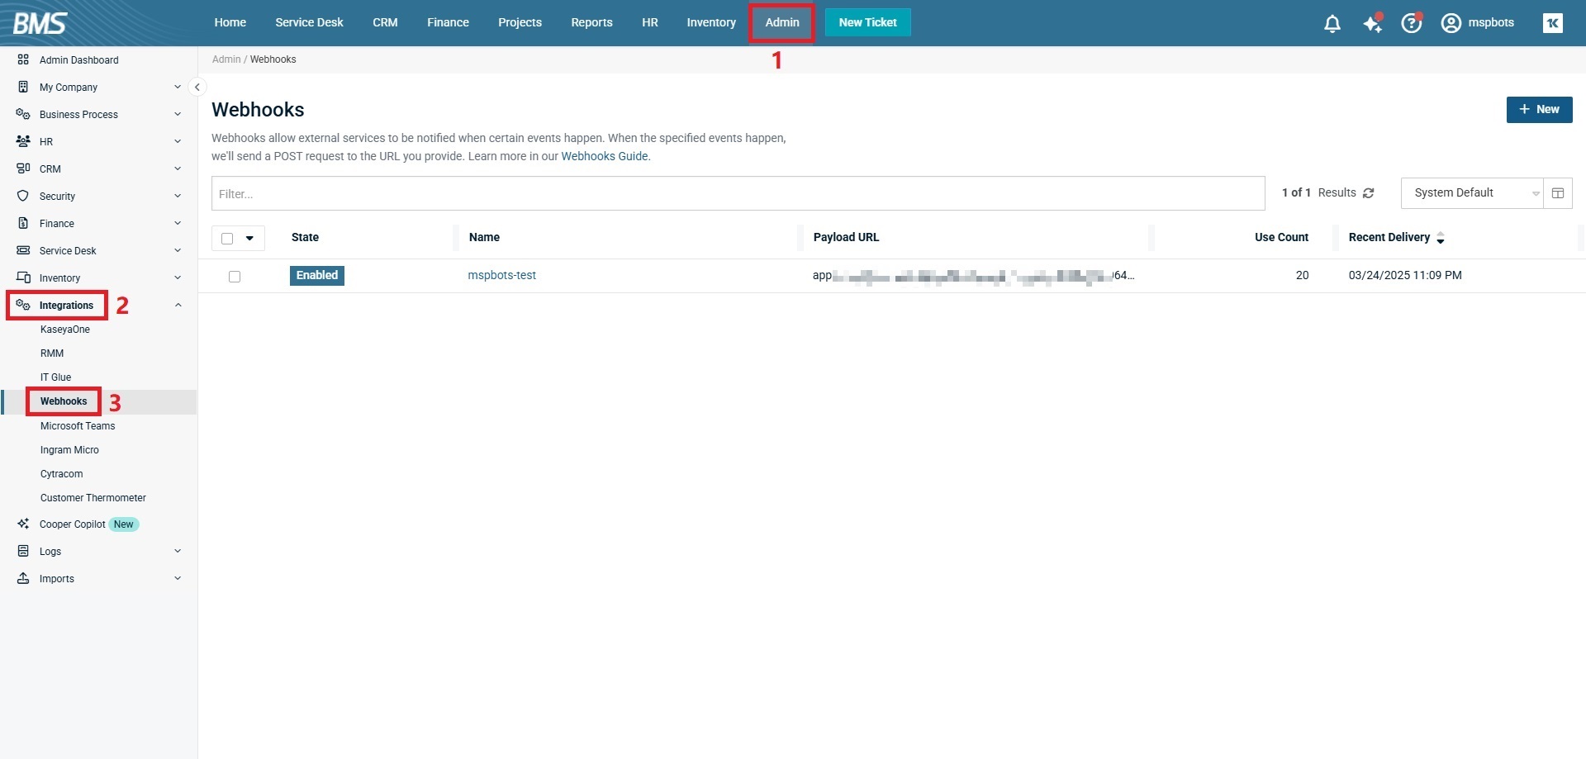Refresh results with the reload icon

click(1369, 193)
